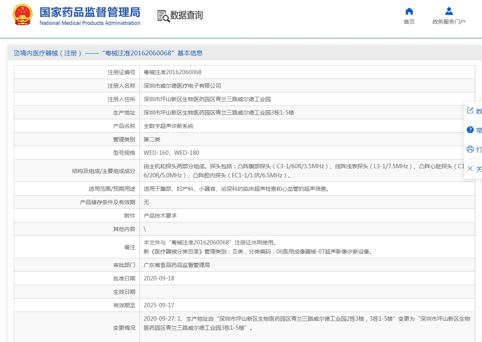Select the address ending 工业园3栋1-5楼 in 生产地址 row
This screenshot has width=482, height=342.
pos(219,113)
